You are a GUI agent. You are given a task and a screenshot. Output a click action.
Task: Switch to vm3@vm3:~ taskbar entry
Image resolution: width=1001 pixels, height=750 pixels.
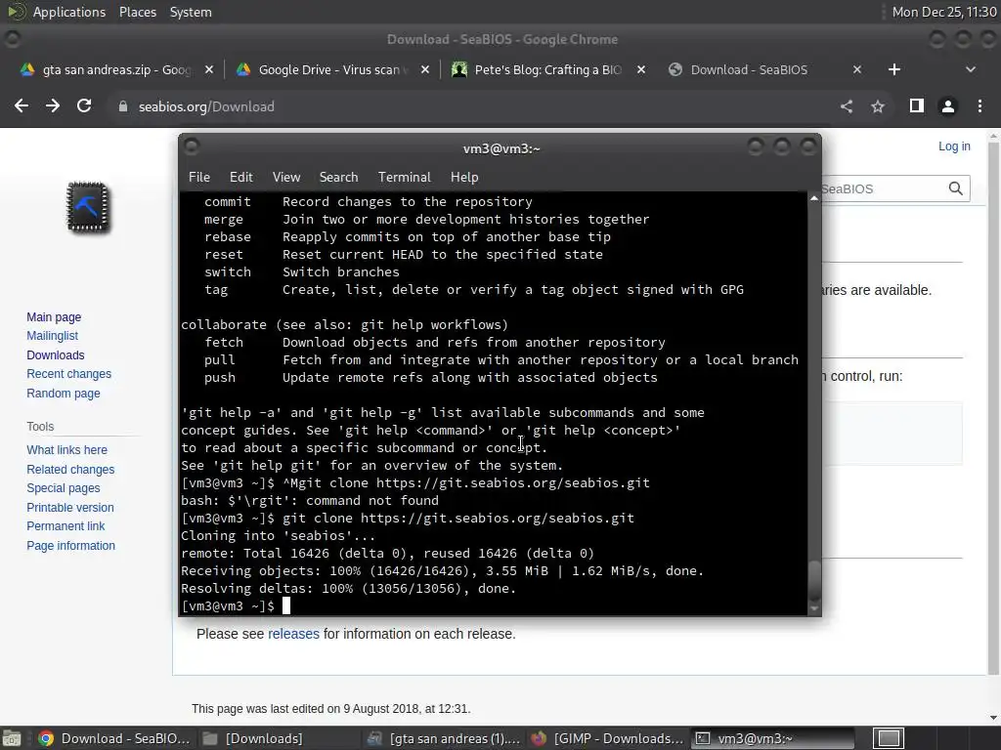pyautogui.click(x=772, y=738)
